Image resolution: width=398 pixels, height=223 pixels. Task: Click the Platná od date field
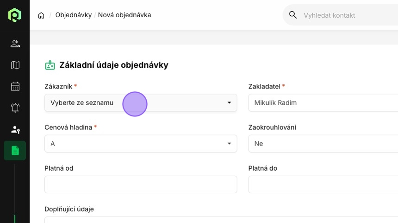coord(141,185)
